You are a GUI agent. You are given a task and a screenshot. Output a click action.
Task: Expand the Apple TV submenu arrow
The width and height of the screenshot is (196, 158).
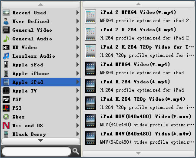tap(78, 91)
